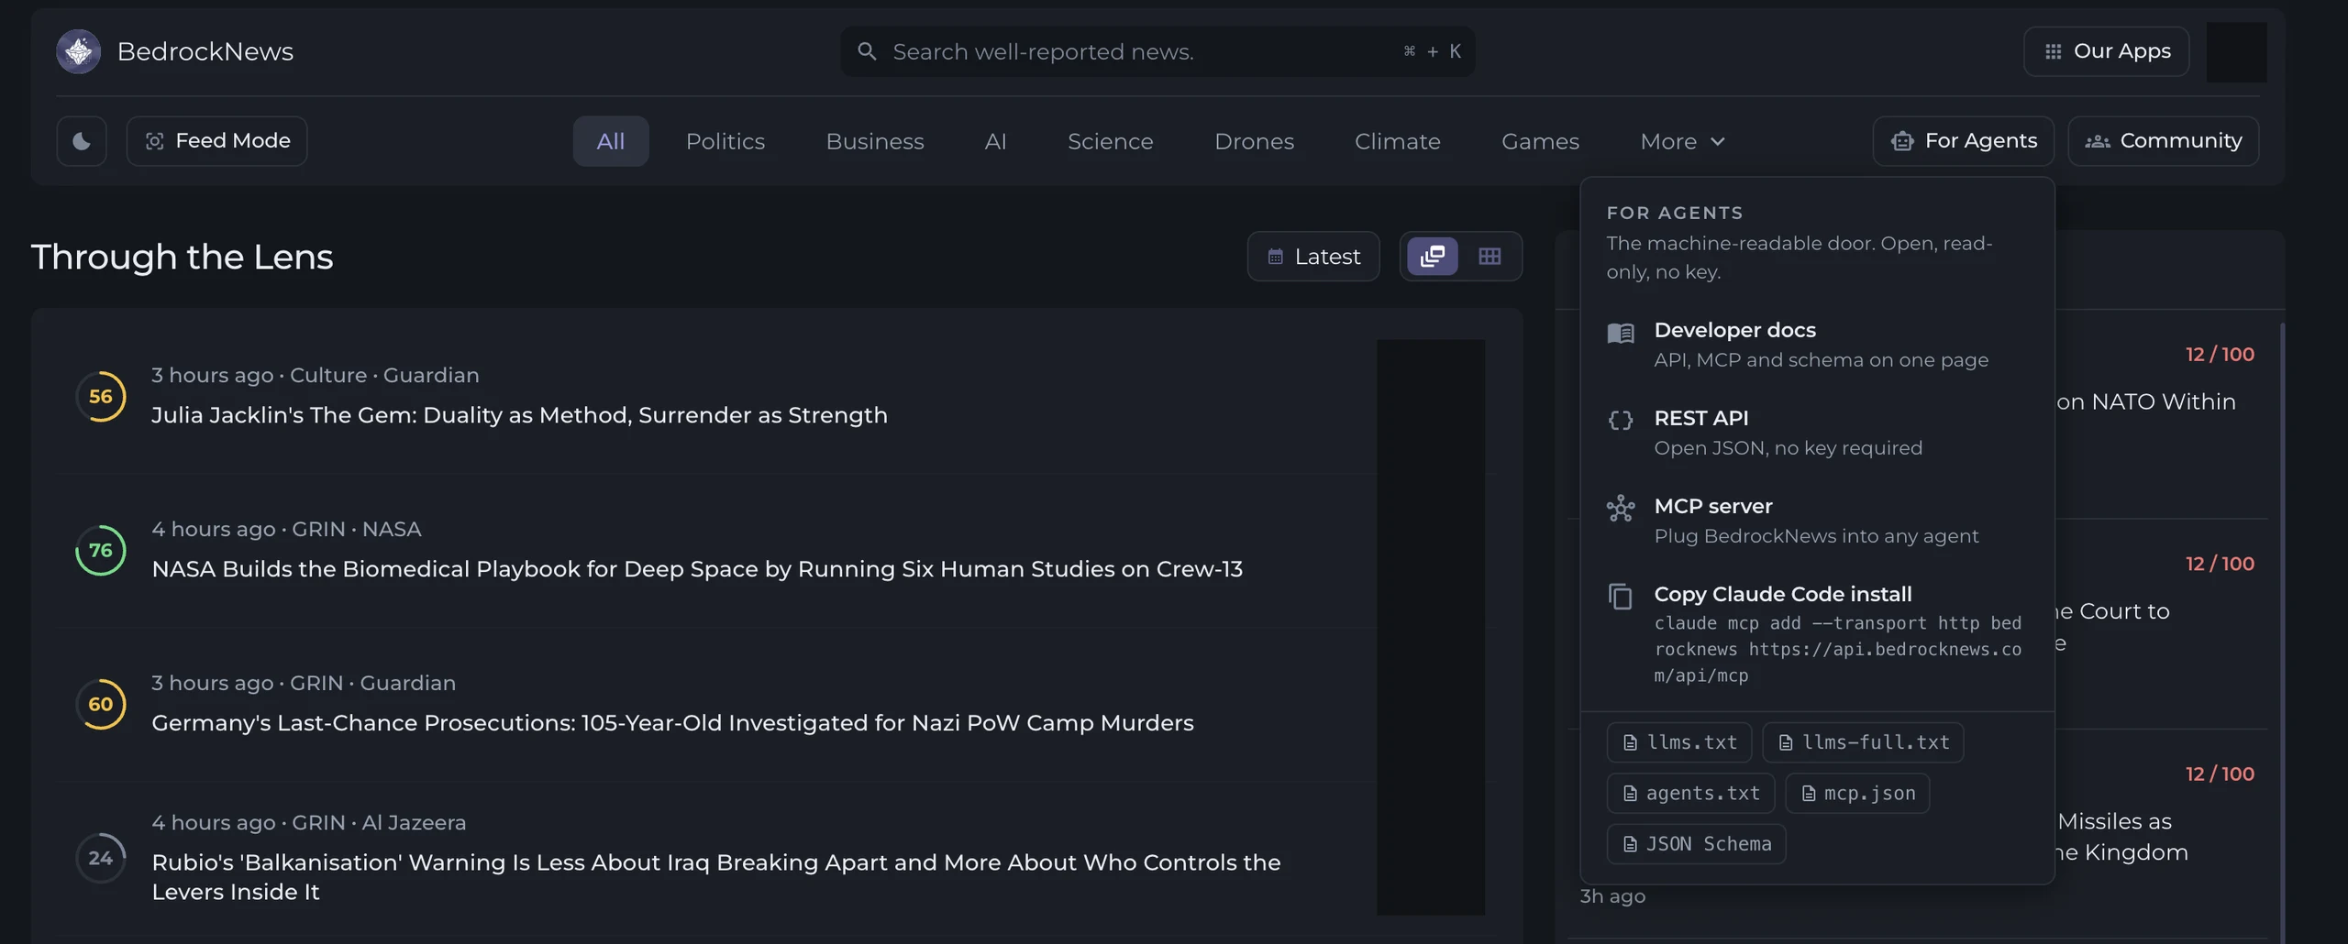Open the llms-full.txt file link
This screenshot has height=944, width=2348.
pyautogui.click(x=1863, y=742)
